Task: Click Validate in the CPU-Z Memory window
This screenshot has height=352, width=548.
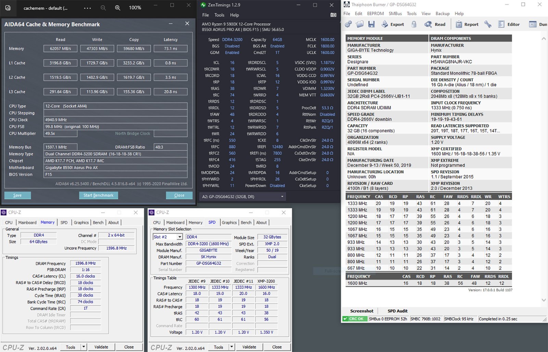Action: 101,347
